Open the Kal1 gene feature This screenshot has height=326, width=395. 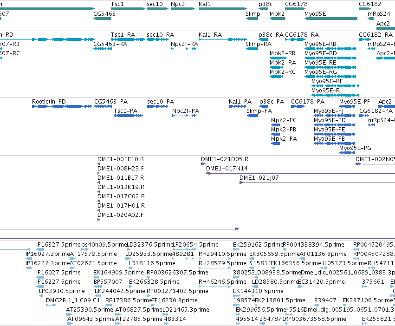[x=223, y=9]
